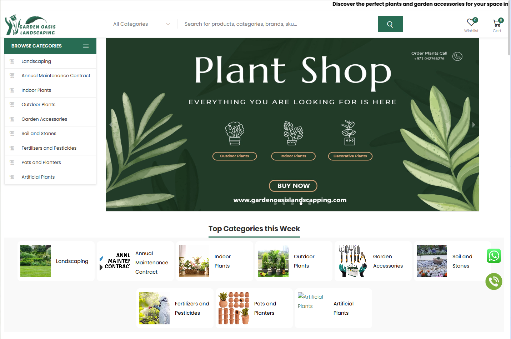Screen dimensions: 511x339
Task: Click the Garden Oasis Landscaping logo
Action: click(30, 25)
